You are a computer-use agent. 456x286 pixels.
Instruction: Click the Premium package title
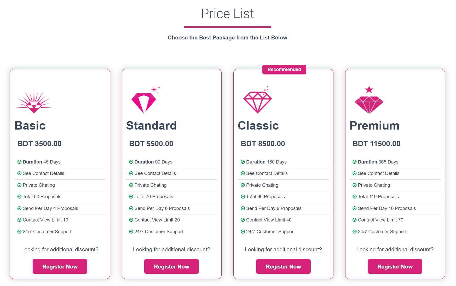pyautogui.click(x=374, y=126)
